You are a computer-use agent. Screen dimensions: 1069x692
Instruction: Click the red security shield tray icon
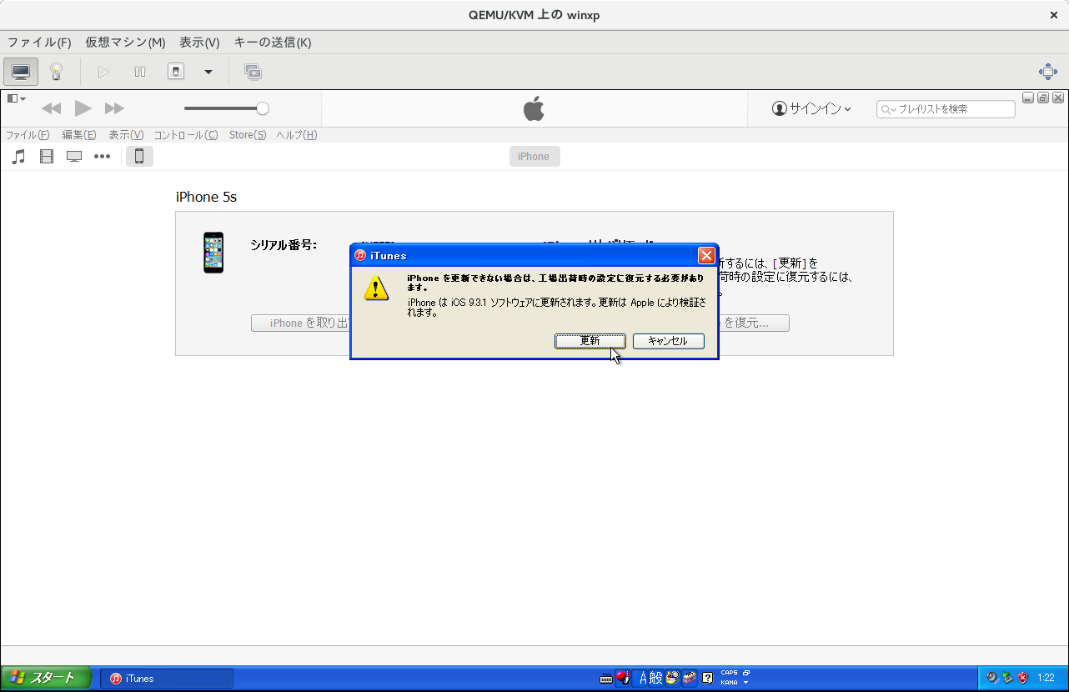point(1022,678)
